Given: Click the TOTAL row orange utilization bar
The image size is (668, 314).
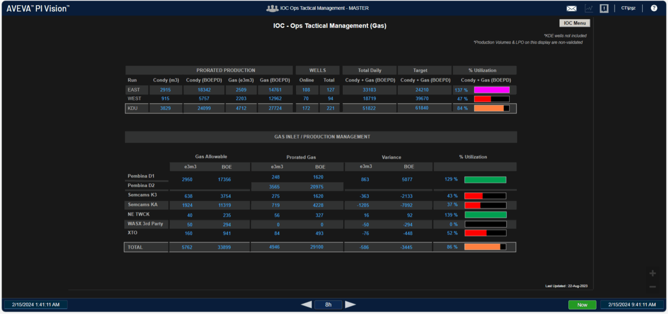Looking at the screenshot, I should 485,247.
